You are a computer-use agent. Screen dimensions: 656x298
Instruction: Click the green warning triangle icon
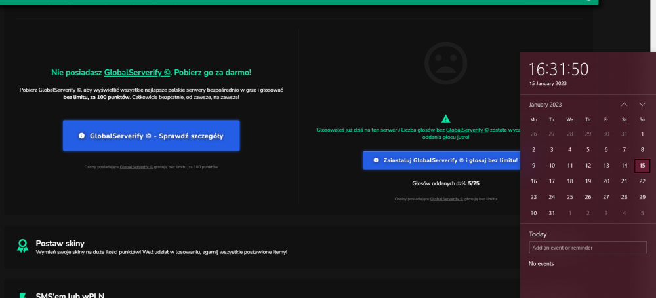pos(445,119)
